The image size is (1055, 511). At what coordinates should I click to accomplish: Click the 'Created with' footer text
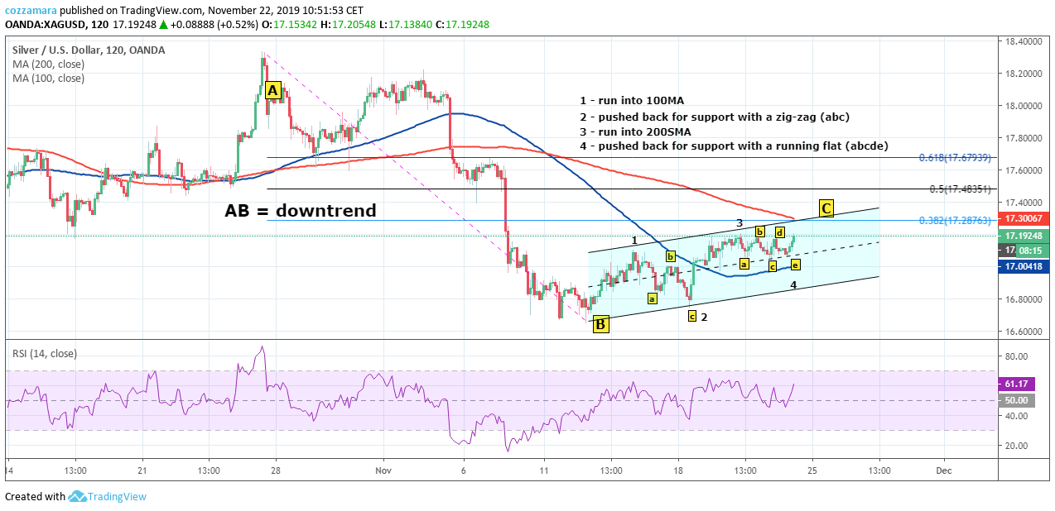pyautogui.click(x=35, y=497)
